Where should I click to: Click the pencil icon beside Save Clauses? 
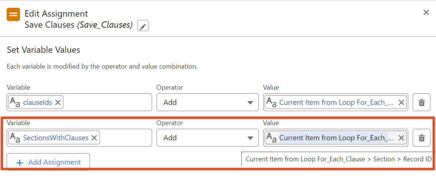(x=143, y=26)
